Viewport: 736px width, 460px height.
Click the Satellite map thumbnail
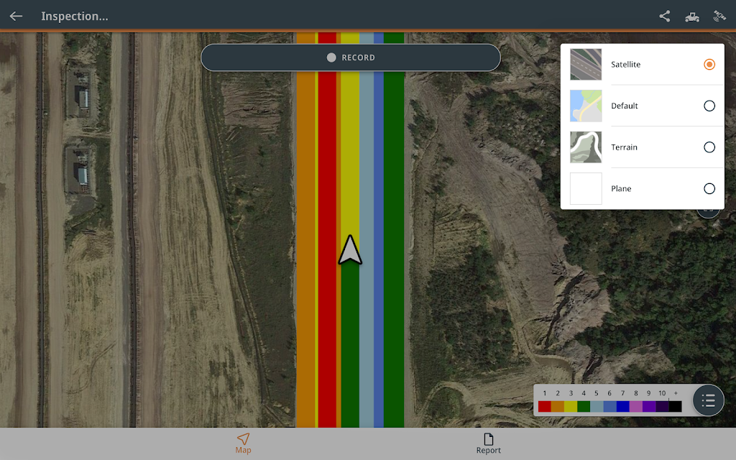586,64
